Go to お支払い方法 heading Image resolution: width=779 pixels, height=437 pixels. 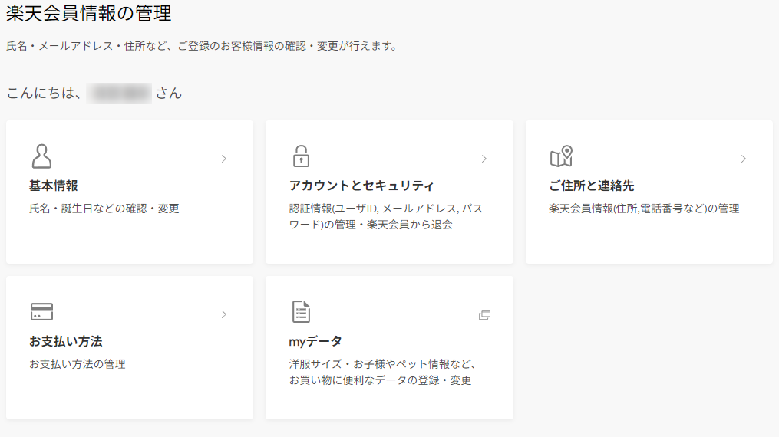click(66, 341)
